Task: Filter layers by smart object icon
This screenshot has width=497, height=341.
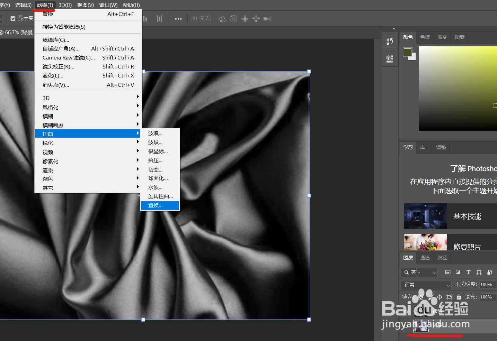Action: (489, 272)
